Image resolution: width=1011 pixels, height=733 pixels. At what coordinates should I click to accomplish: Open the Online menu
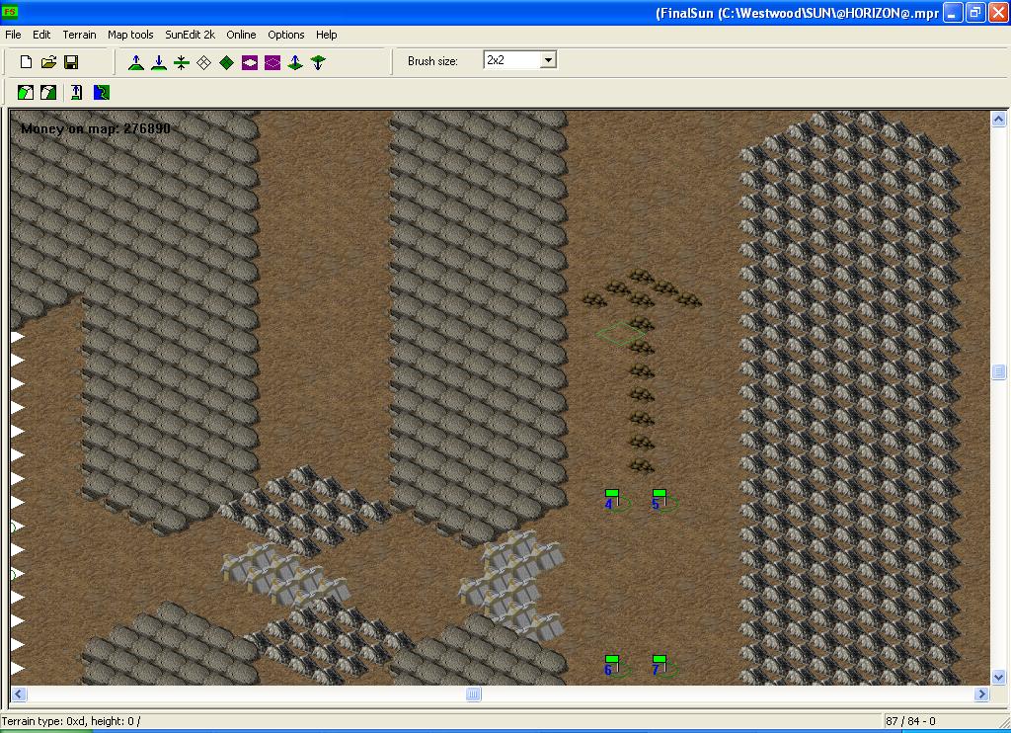(241, 35)
